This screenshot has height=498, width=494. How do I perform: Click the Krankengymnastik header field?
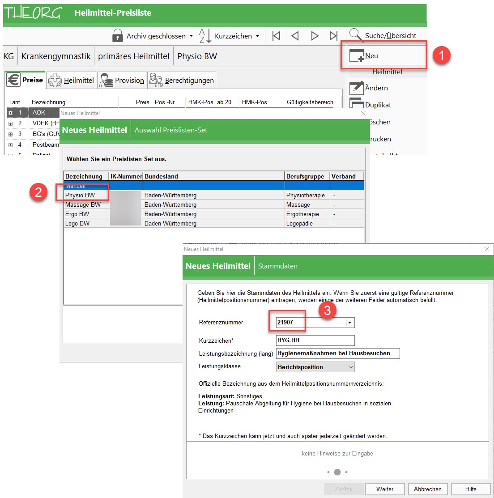[x=56, y=56]
